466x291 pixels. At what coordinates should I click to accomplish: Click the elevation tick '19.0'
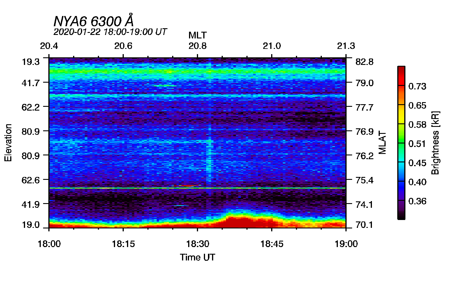[31, 225]
